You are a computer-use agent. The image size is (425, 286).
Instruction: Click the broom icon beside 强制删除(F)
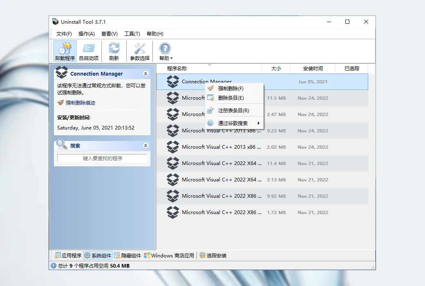[x=210, y=88]
